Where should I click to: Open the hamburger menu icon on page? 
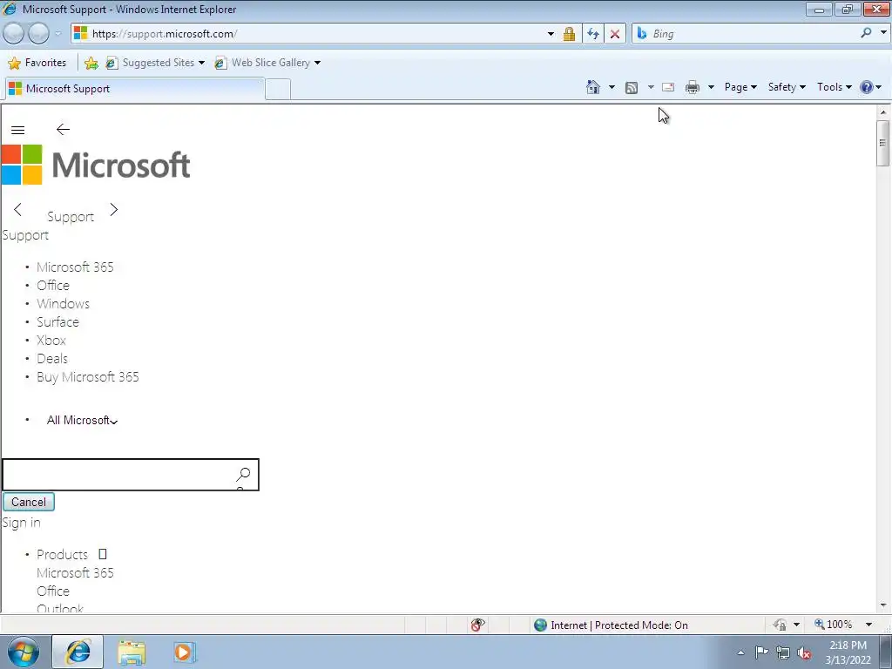(17, 131)
